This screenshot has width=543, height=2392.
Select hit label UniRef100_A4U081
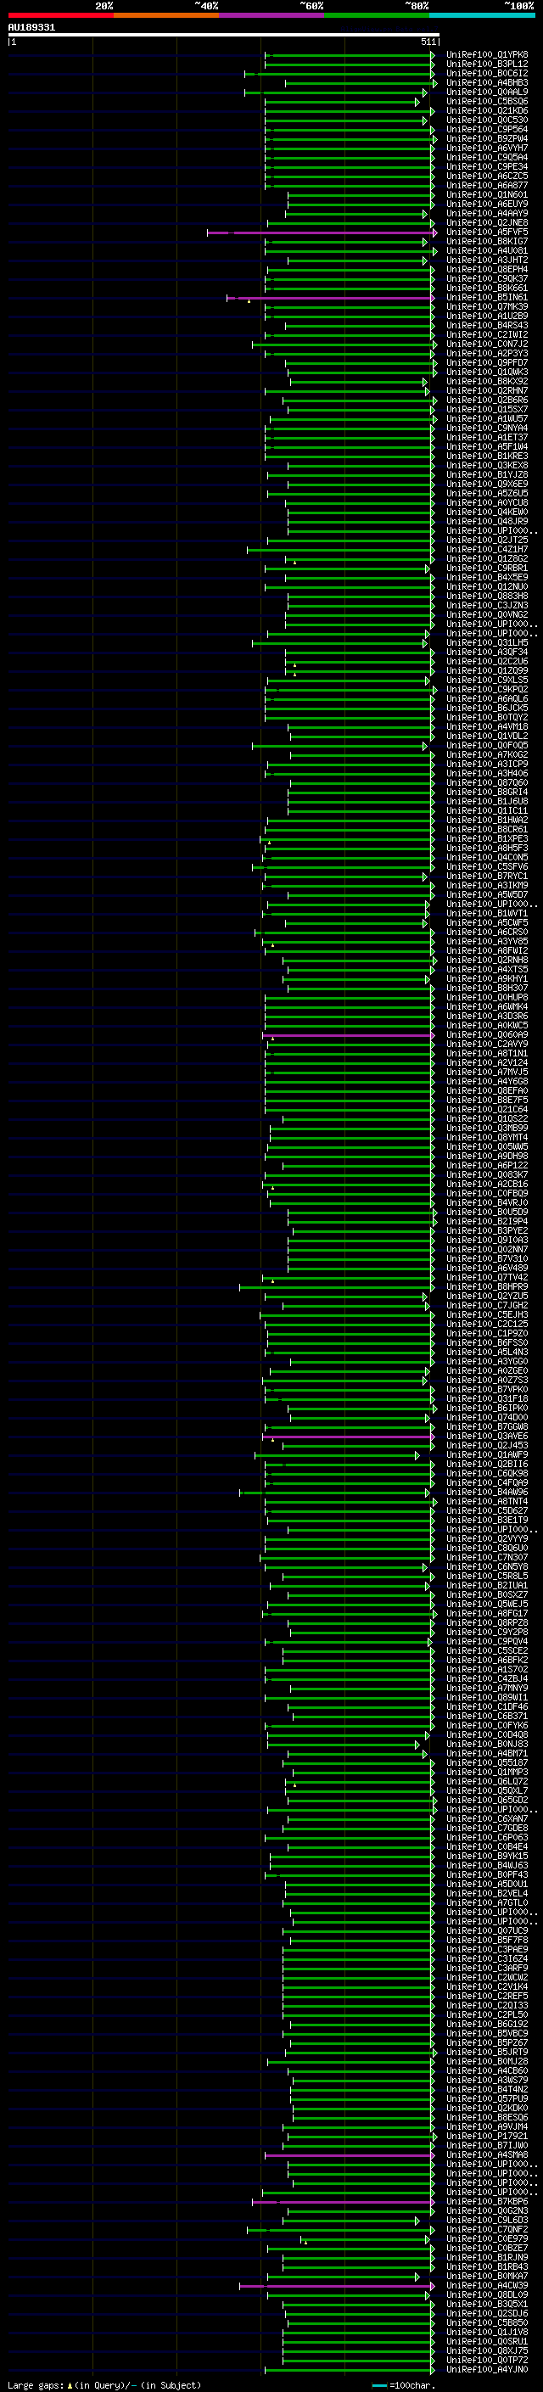click(487, 250)
